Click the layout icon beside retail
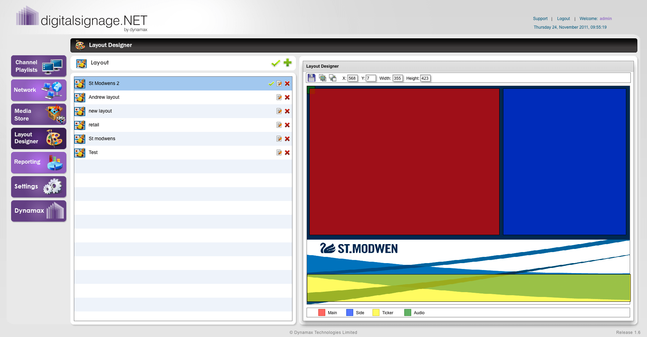This screenshot has width=647, height=337. tap(80, 125)
